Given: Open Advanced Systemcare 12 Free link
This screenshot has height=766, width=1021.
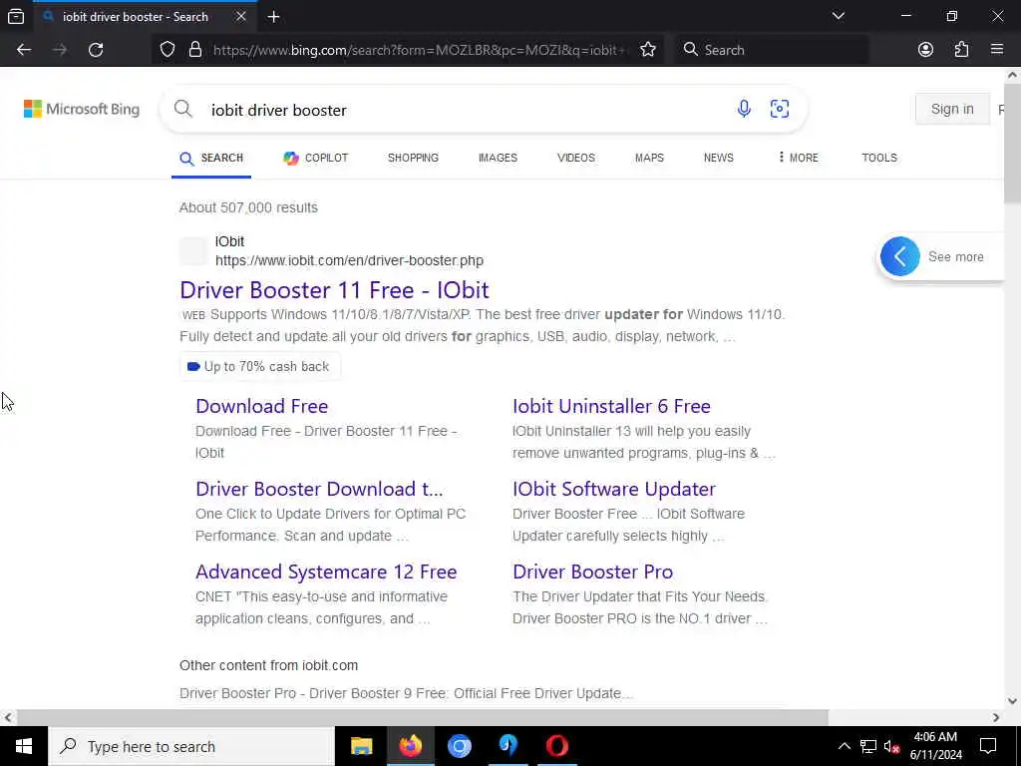Looking at the screenshot, I should pos(326,572).
